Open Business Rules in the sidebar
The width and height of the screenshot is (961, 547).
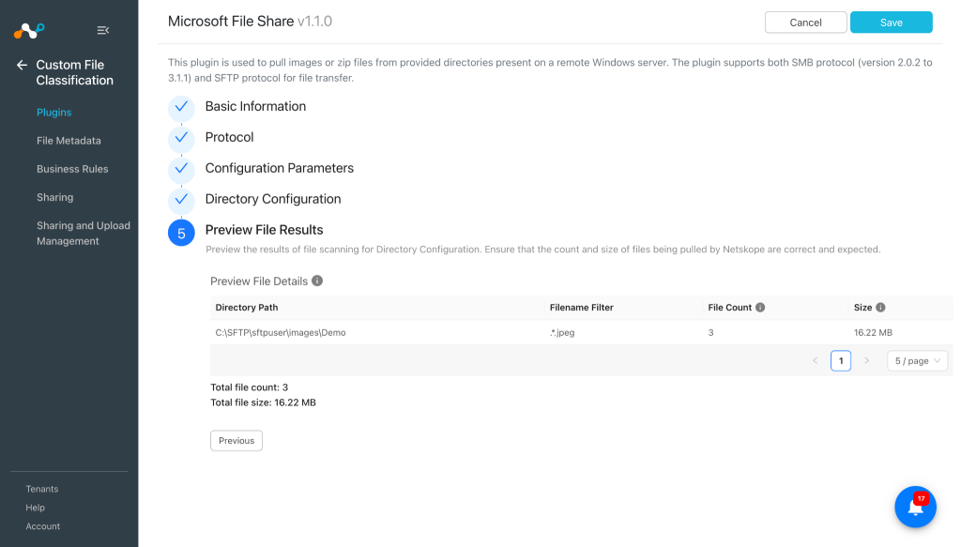(72, 169)
